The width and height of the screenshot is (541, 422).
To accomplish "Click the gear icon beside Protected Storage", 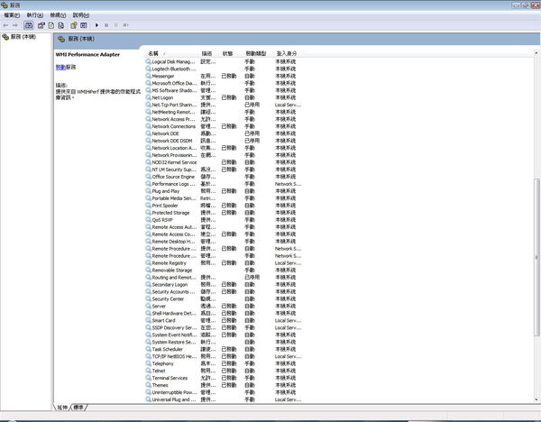I will pyautogui.click(x=148, y=213).
